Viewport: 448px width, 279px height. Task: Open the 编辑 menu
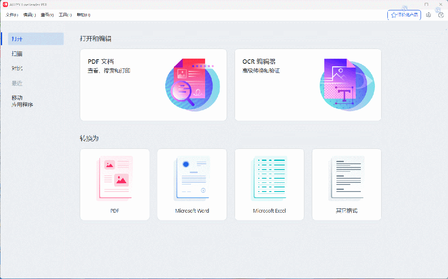pos(29,15)
